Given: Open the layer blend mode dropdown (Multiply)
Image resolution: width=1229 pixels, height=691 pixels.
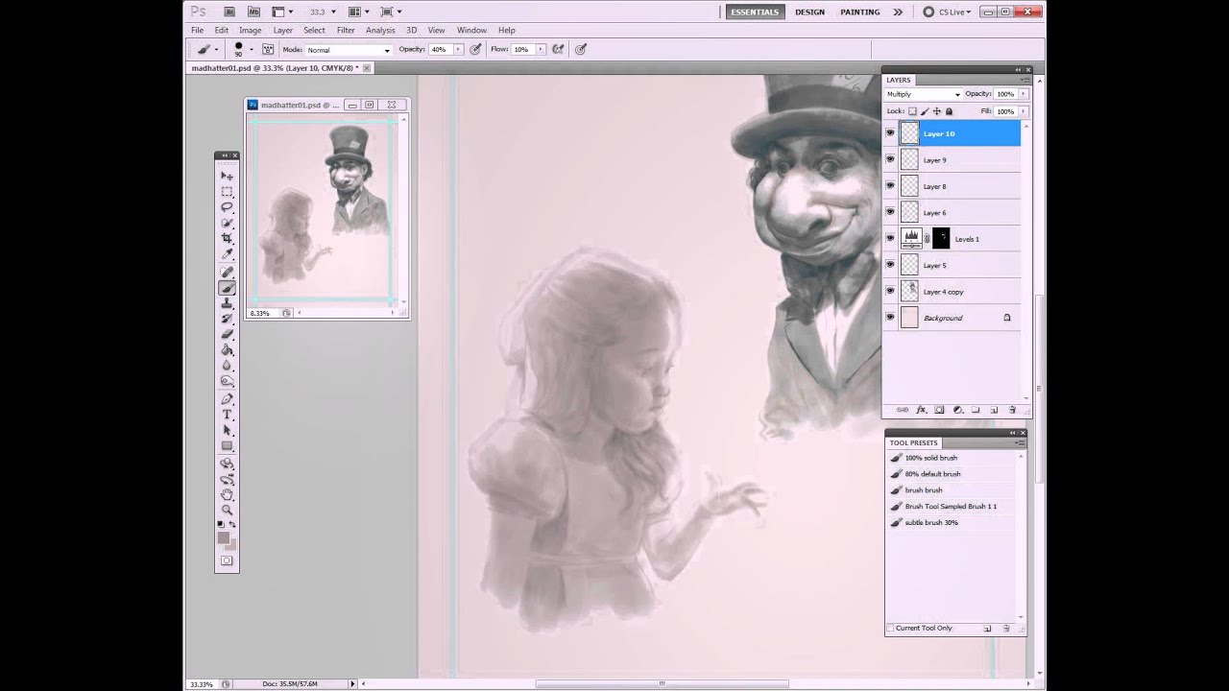Looking at the screenshot, I should (x=923, y=94).
